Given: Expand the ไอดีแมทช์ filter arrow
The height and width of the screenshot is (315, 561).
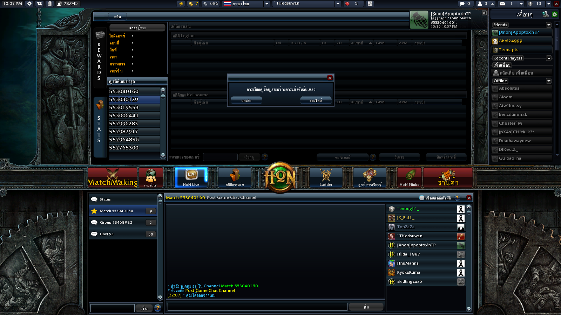Looking at the screenshot, I should [x=132, y=36].
